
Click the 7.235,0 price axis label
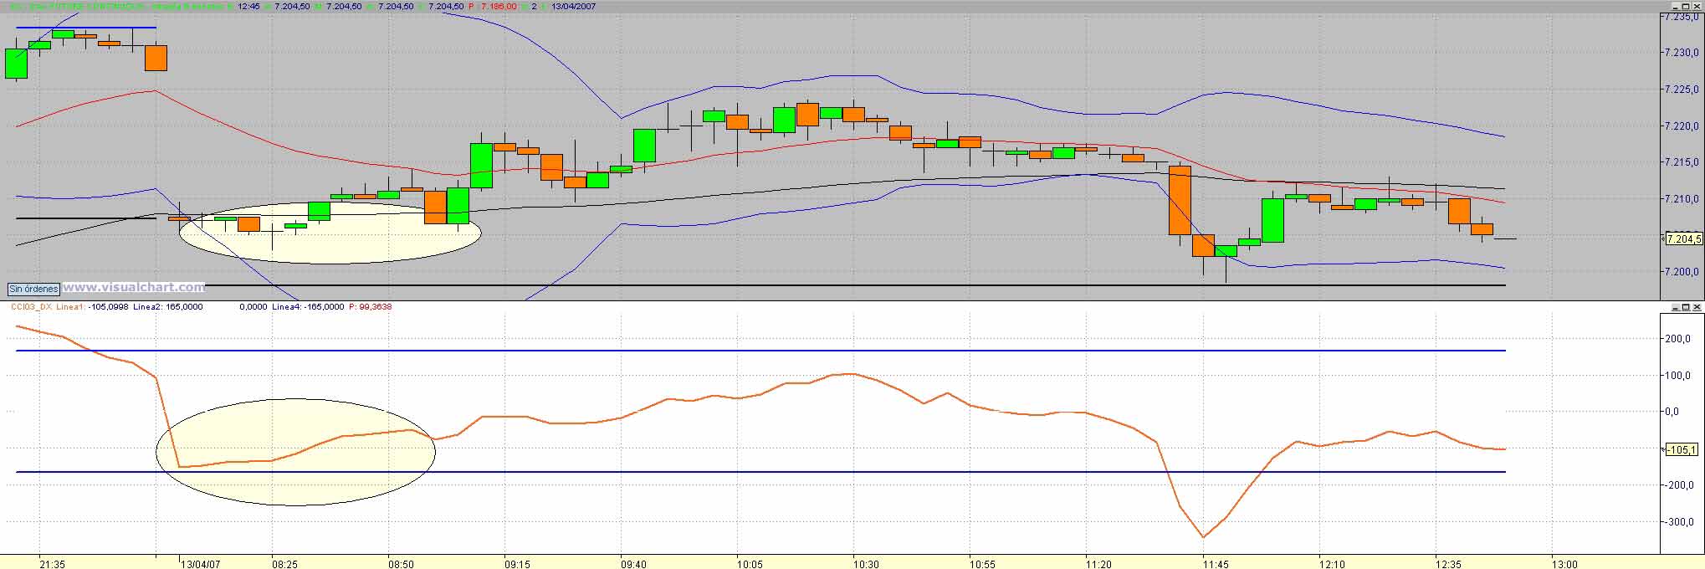[x=1683, y=16]
